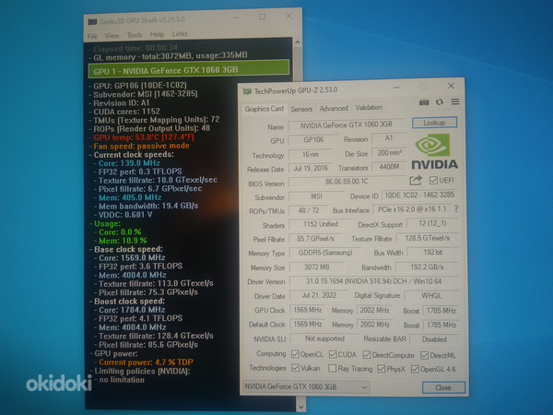Switch to the Sensors tab
The height and width of the screenshot is (415, 553).
click(x=301, y=109)
